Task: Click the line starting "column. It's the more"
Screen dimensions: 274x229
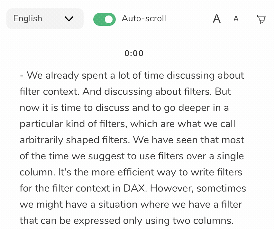Action: point(131,172)
